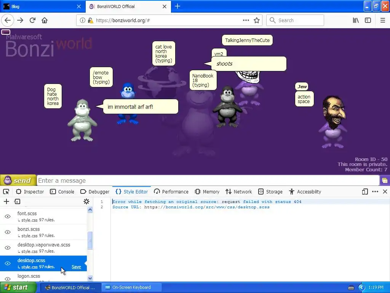
Task: Click the black Bonzi gorilla character
Action: pyautogui.click(x=227, y=107)
